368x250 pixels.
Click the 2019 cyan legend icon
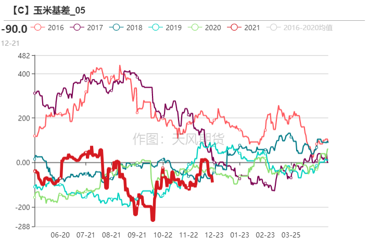(x=155, y=28)
